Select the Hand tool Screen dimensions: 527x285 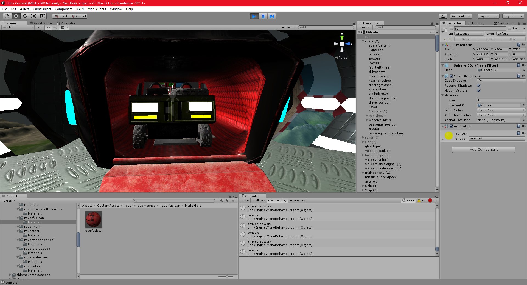click(x=7, y=16)
